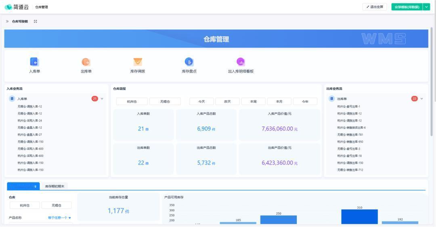Open record 无锡仓-盘亏出库-3
This screenshot has width=436, height=227.
(348, 149)
